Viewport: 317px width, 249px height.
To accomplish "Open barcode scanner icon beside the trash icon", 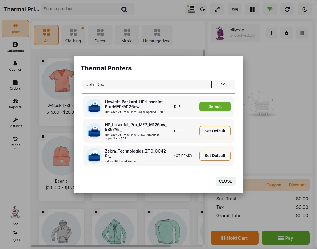I will (302, 33).
